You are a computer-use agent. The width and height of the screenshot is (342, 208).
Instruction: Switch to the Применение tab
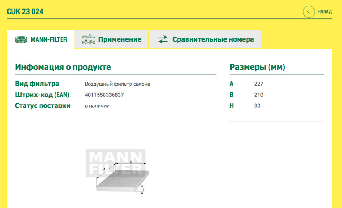pyautogui.click(x=112, y=39)
